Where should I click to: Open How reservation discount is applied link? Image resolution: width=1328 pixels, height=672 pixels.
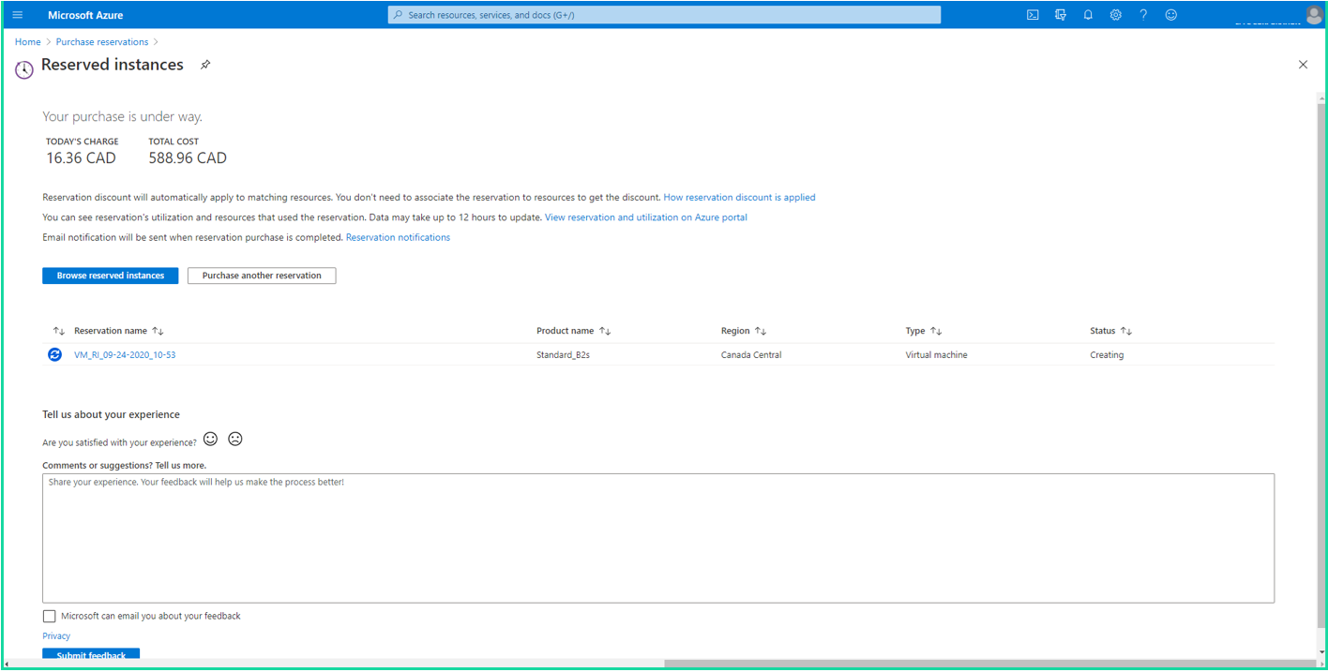coord(739,198)
